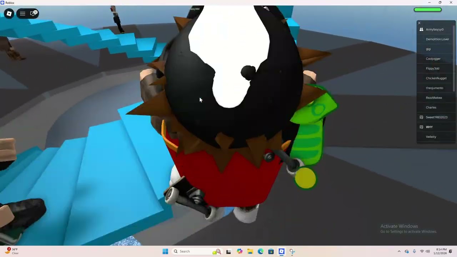Open File Explorer from the taskbar
This screenshot has width=457, height=257.
[250, 251]
